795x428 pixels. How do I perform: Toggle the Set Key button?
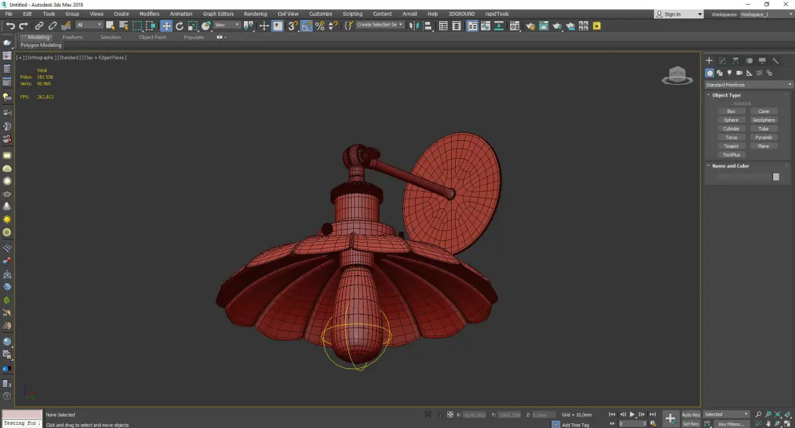click(x=691, y=423)
